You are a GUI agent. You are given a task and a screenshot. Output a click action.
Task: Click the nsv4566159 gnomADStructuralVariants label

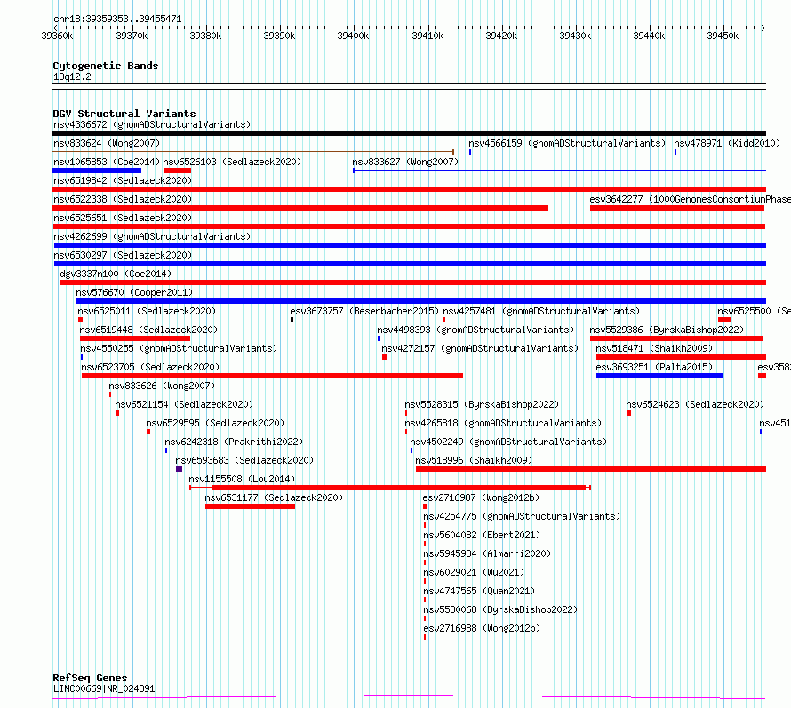(567, 143)
